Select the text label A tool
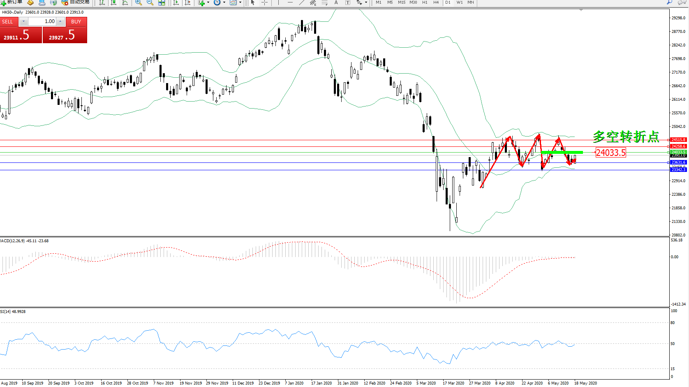The height and width of the screenshot is (387, 689). [x=336, y=2]
